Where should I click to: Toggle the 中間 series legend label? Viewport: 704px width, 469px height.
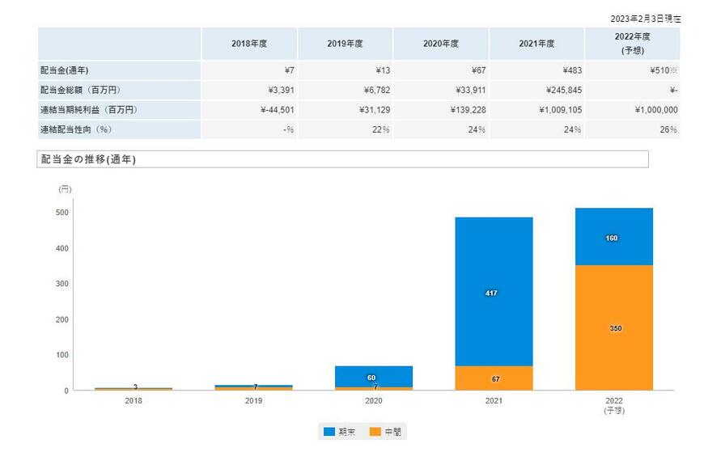[391, 433]
